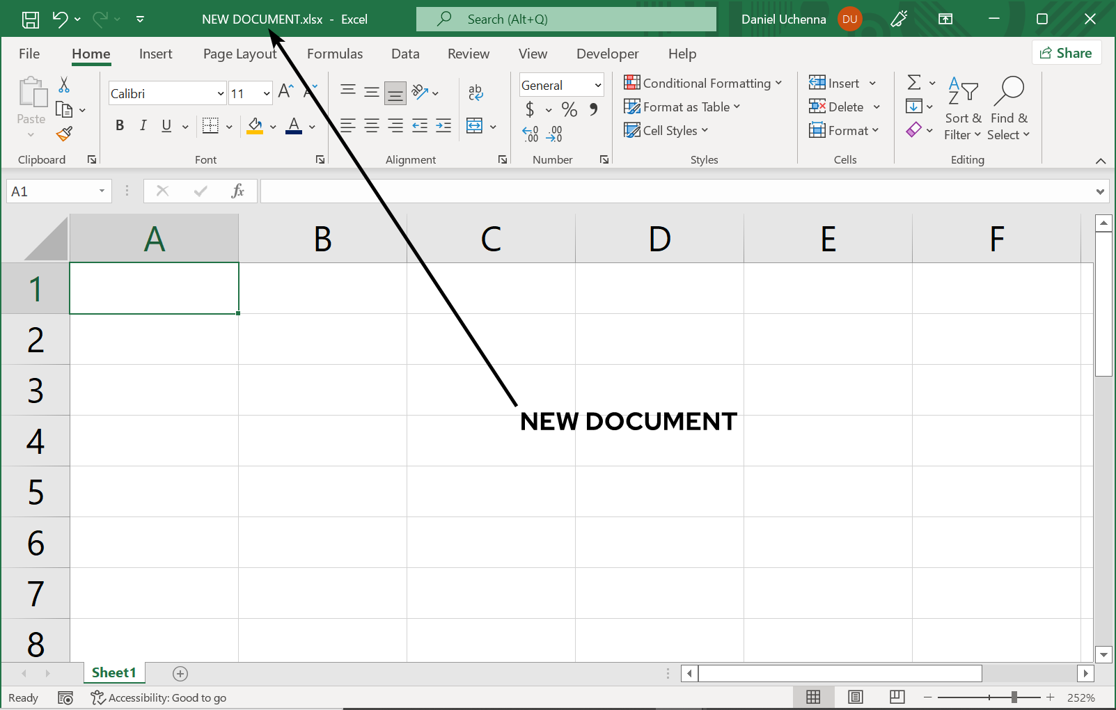This screenshot has height=710, width=1116.
Task: Open the File menu
Action: 29,54
